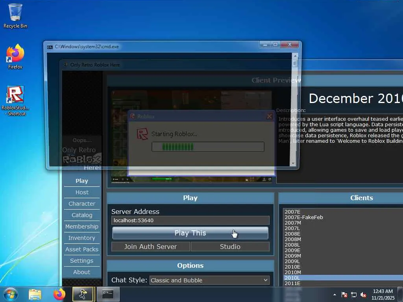The width and height of the screenshot is (403, 302).
Task: Open File Explorer from the taskbar
Action: pos(35,295)
